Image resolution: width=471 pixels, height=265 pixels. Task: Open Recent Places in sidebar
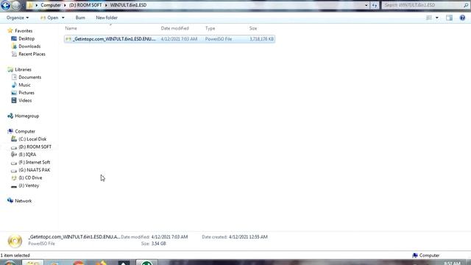[32, 54]
